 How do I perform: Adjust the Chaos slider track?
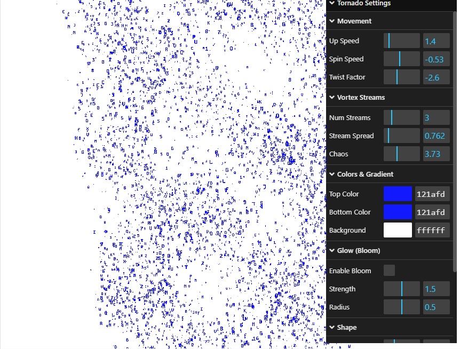click(x=402, y=154)
